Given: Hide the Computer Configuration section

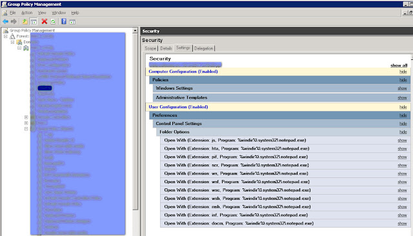Looking at the screenshot, I should coord(403,72).
